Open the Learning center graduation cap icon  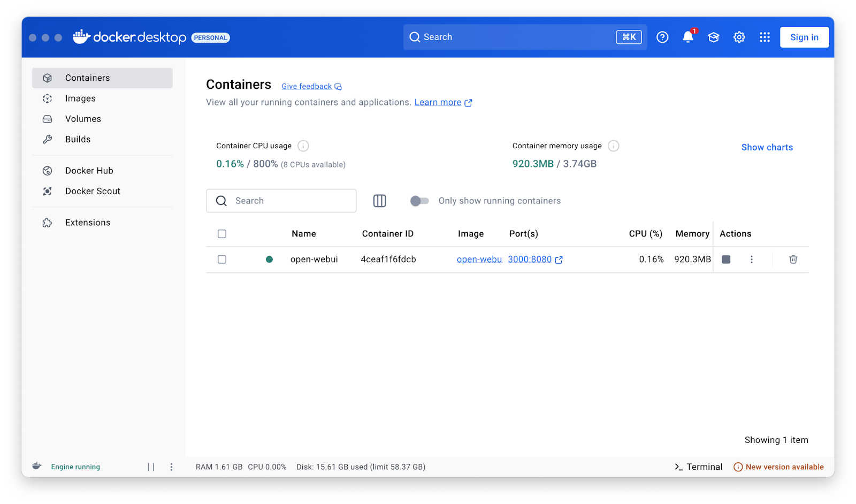pyautogui.click(x=714, y=37)
